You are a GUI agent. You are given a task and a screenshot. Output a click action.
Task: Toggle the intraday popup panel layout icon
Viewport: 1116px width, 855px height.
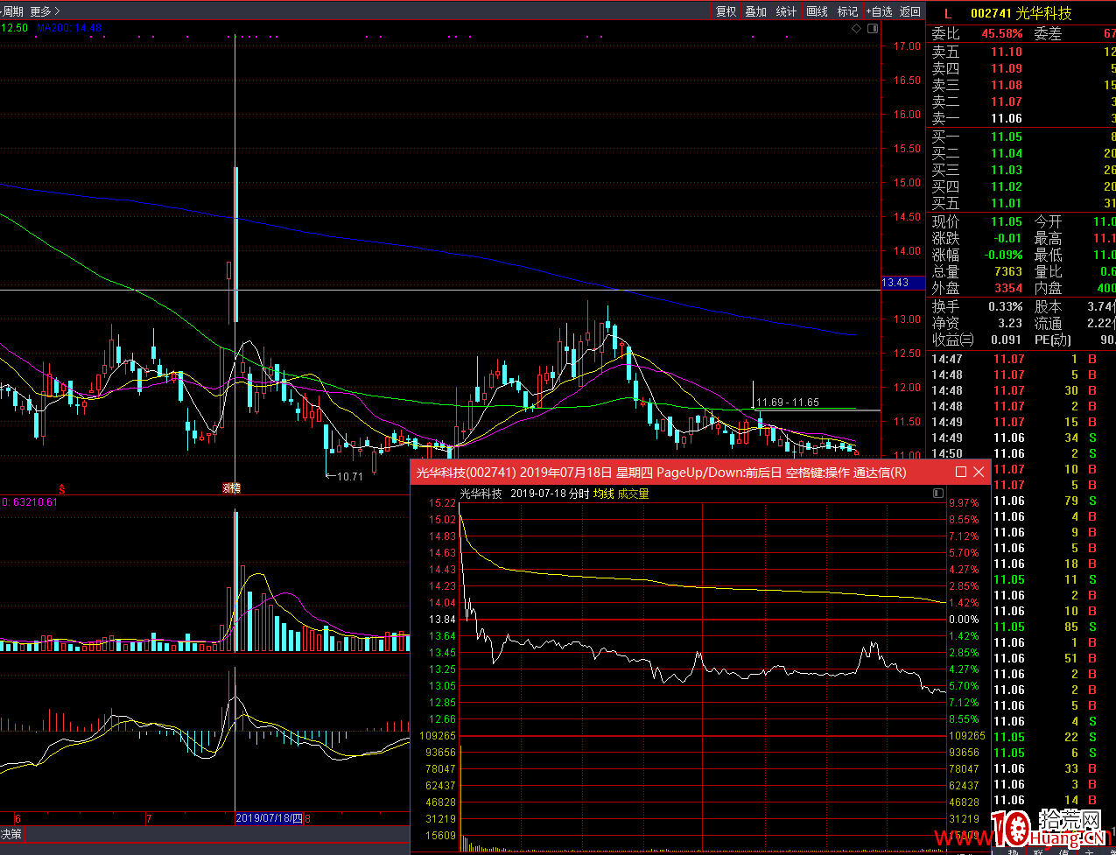(940, 494)
